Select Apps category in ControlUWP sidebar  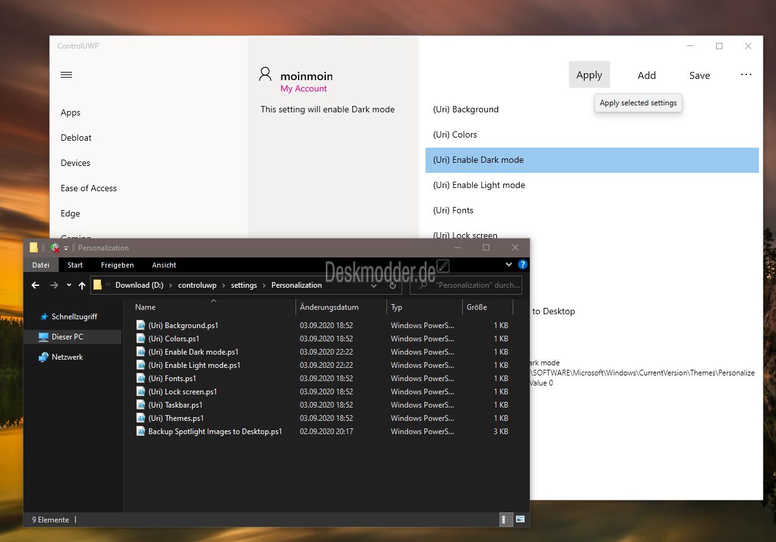click(x=71, y=112)
